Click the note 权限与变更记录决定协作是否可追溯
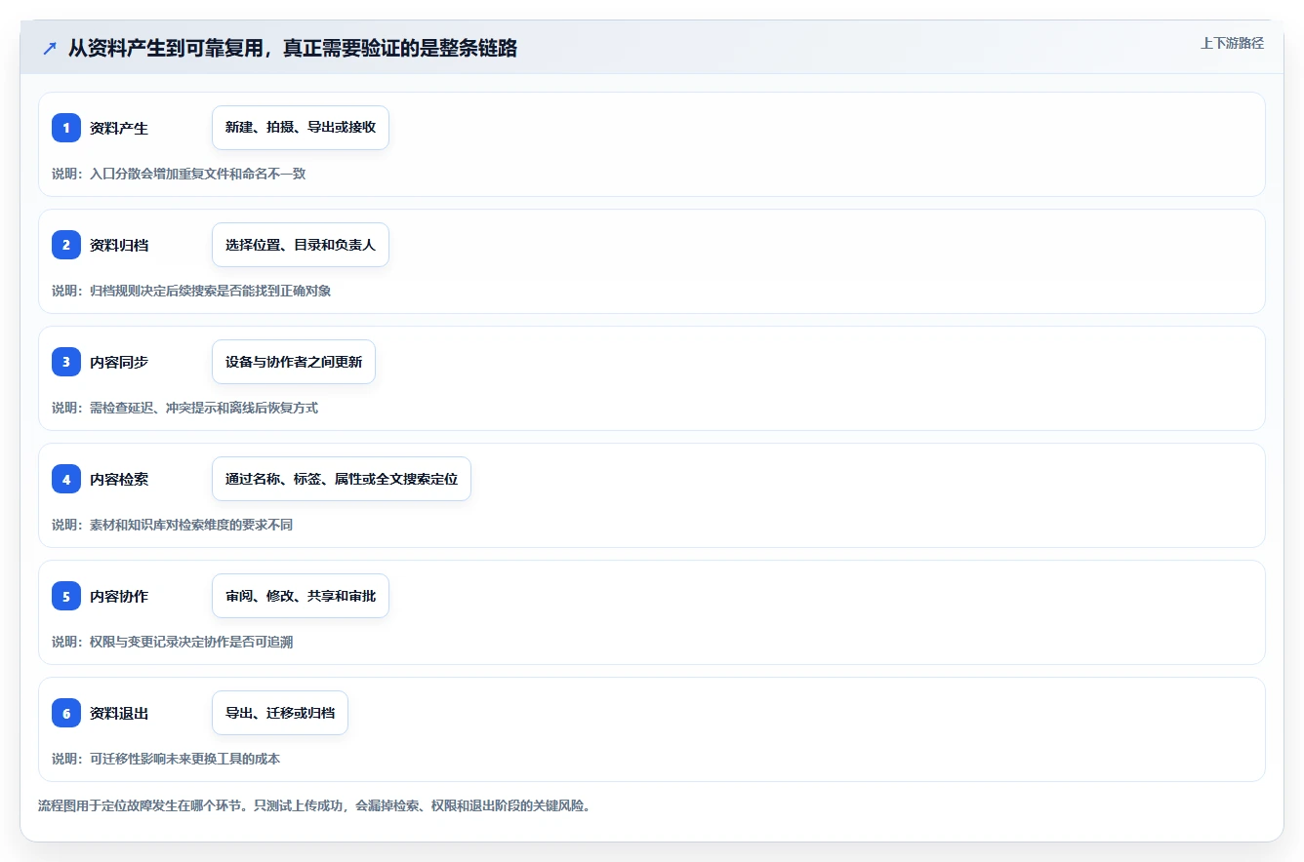The image size is (1304, 862). (191, 642)
